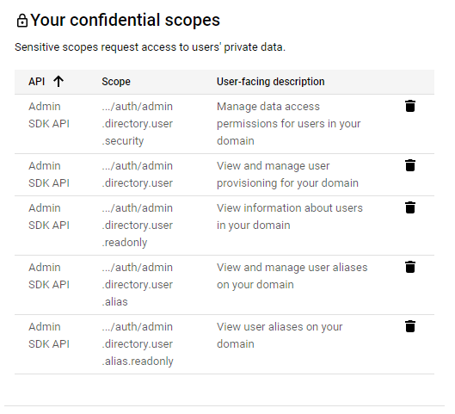Click the 'Your confidential scopes' heading
Viewport: 455px width, 414px height.
click(x=125, y=21)
